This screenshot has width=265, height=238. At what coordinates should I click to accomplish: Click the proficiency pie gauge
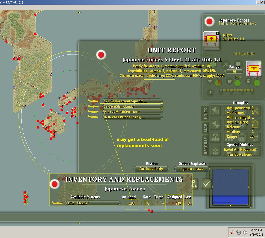click(x=218, y=83)
